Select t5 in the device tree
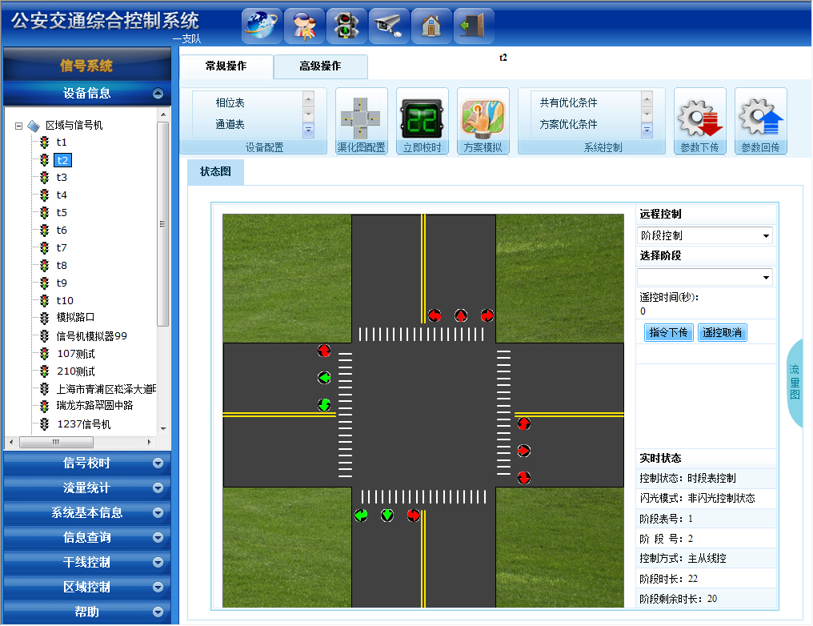The image size is (813, 626). click(x=62, y=213)
